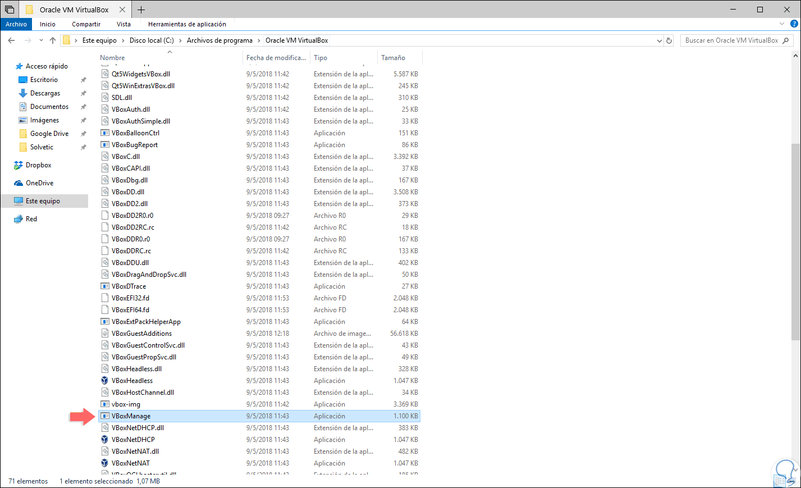Refresh the Oracle VM VirtualBox folder
This screenshot has height=488, width=801.
(x=669, y=40)
